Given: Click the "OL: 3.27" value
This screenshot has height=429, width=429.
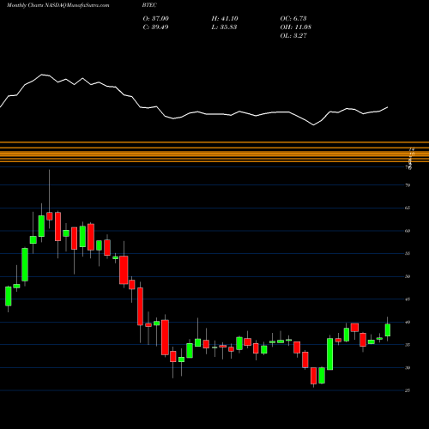Looking at the screenshot, I should click(293, 35).
